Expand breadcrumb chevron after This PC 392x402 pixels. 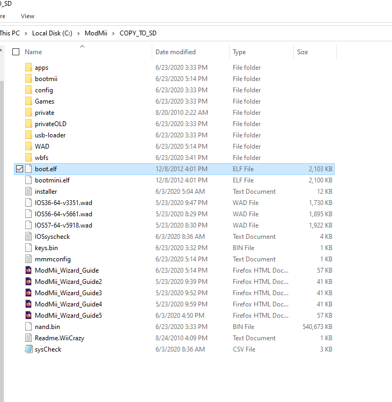26,33
